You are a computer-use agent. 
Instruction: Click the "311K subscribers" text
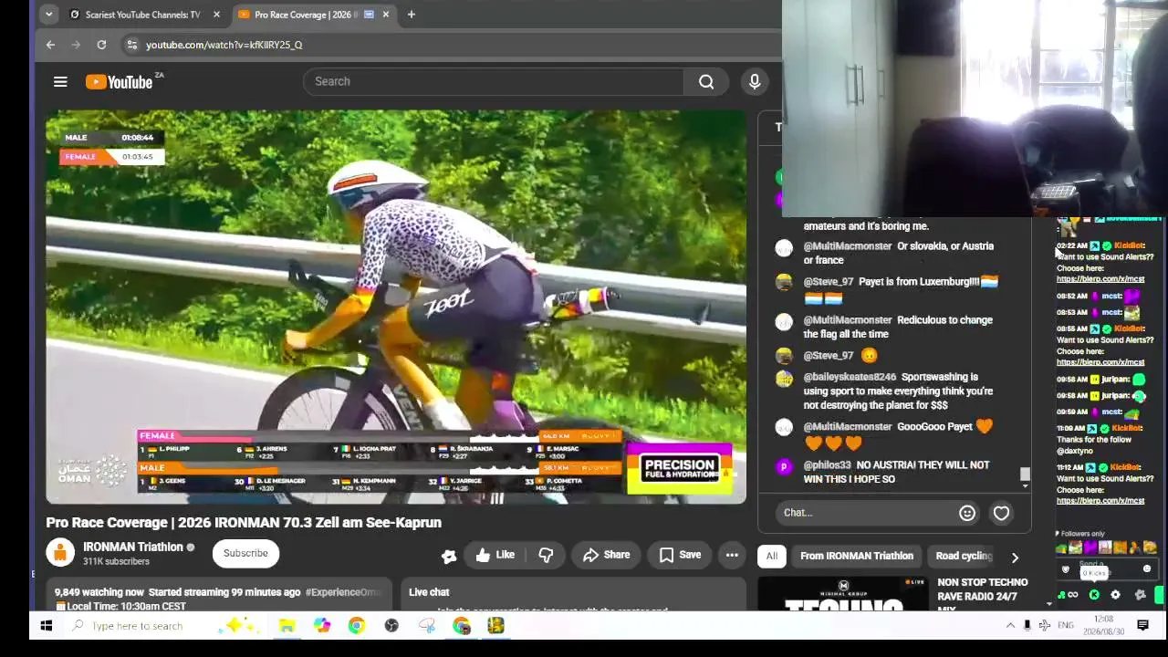116,562
